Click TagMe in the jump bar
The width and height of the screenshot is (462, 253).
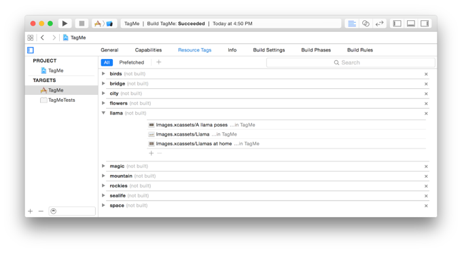click(x=75, y=38)
